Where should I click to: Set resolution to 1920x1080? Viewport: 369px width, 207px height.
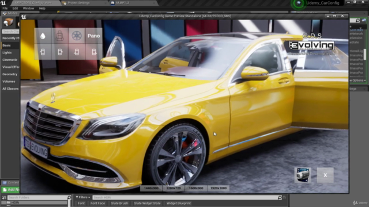(x=219, y=188)
